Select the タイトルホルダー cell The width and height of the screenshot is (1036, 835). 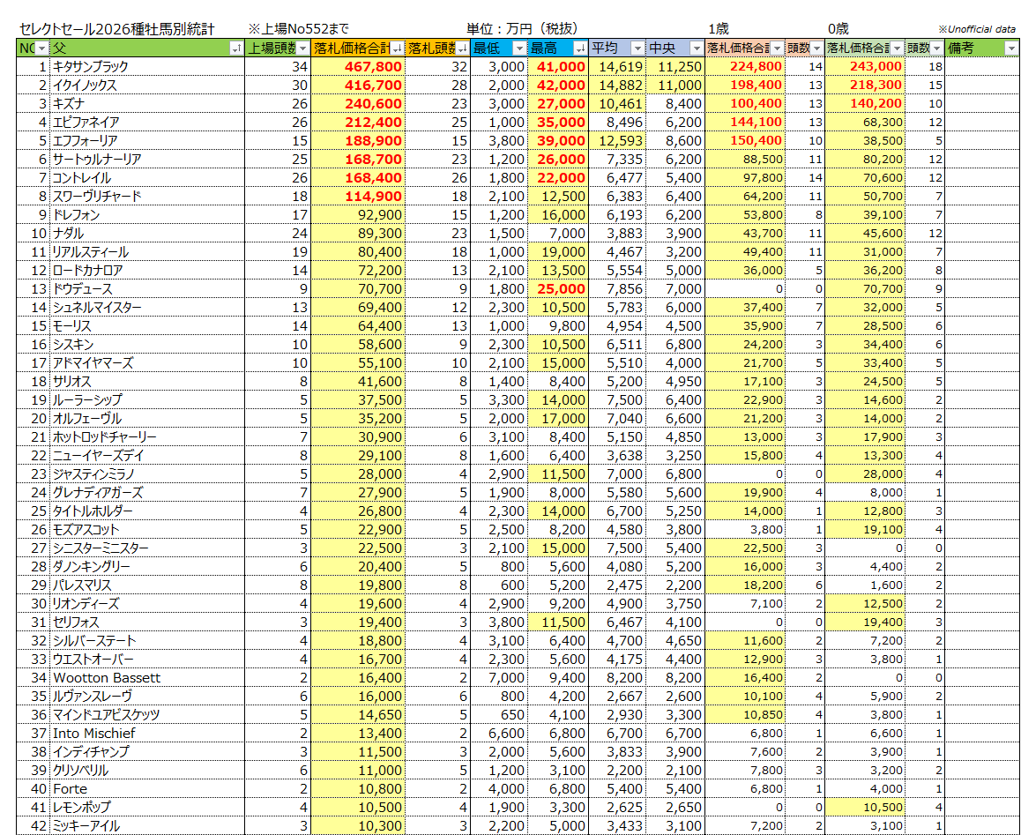tap(147, 511)
